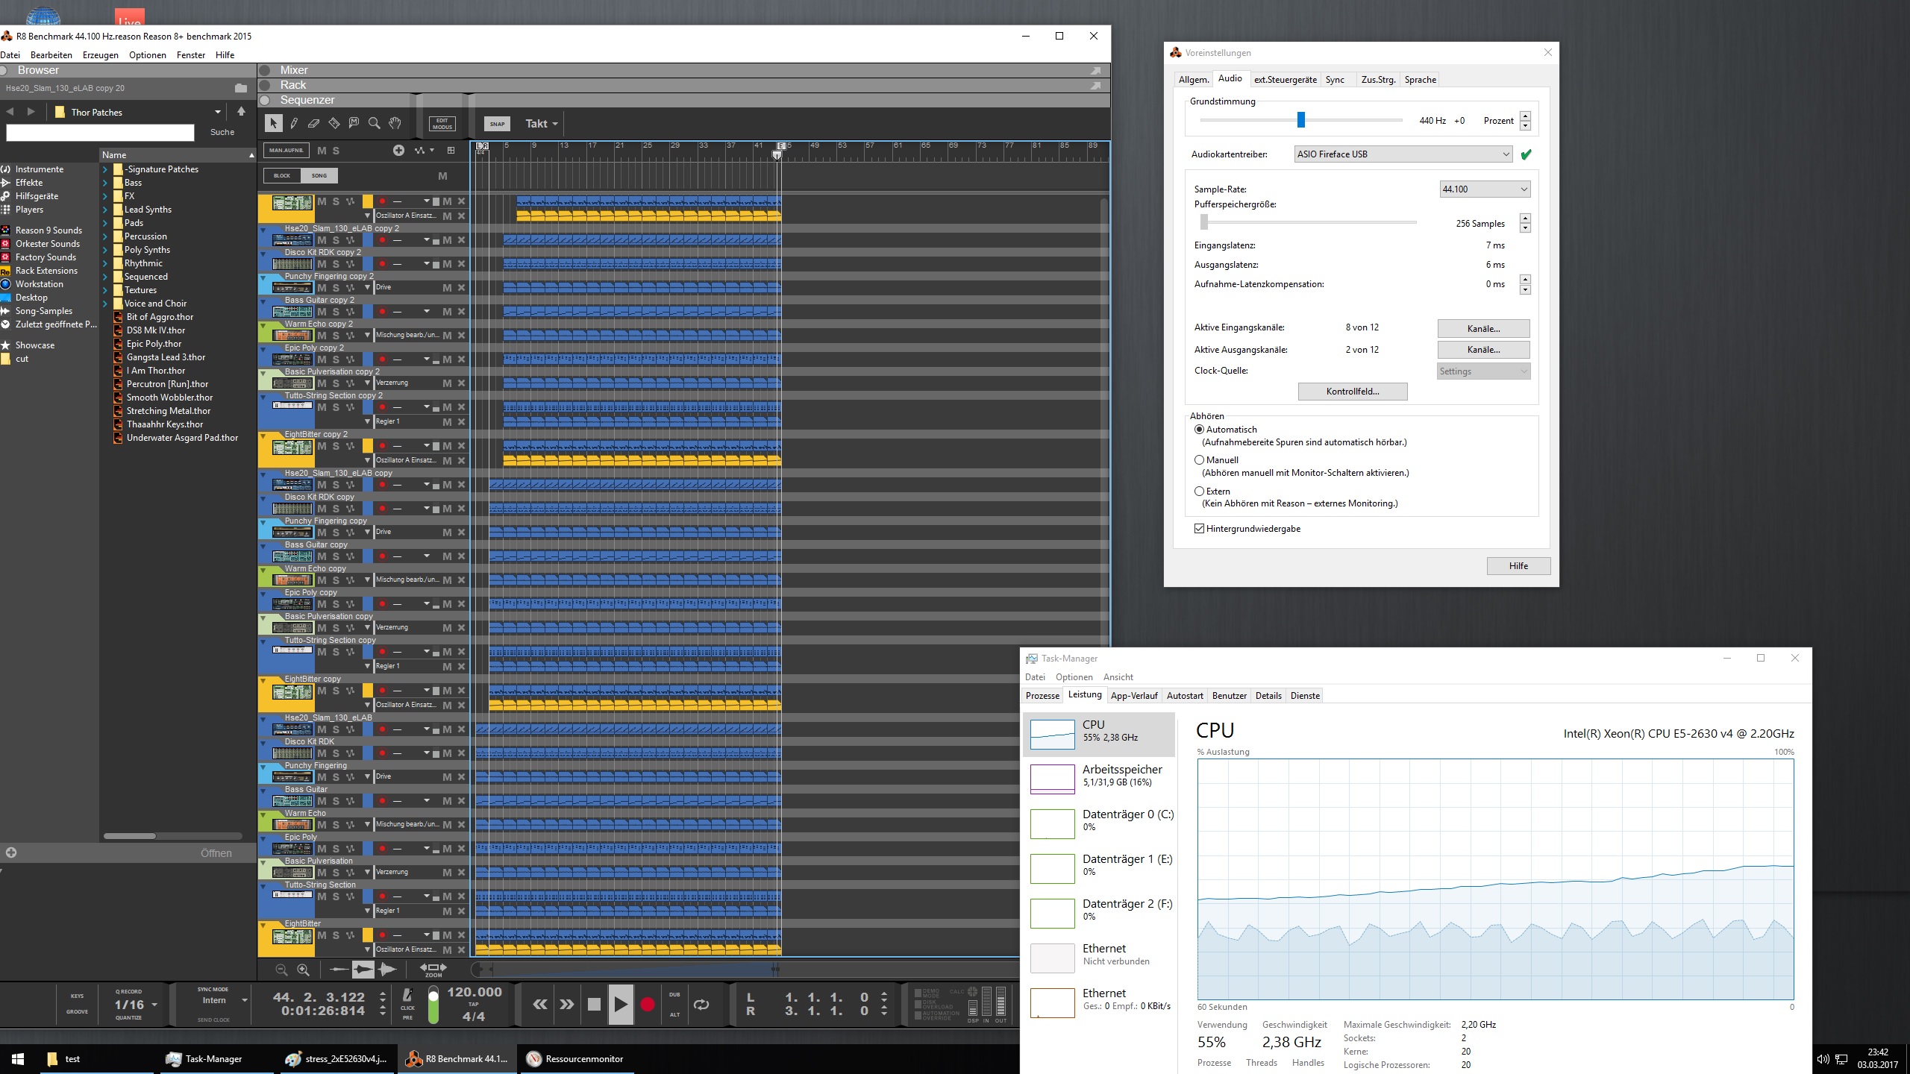The width and height of the screenshot is (1910, 1074).
Task: Click the Pufferspeichergröße slider handle
Action: click(x=1203, y=222)
